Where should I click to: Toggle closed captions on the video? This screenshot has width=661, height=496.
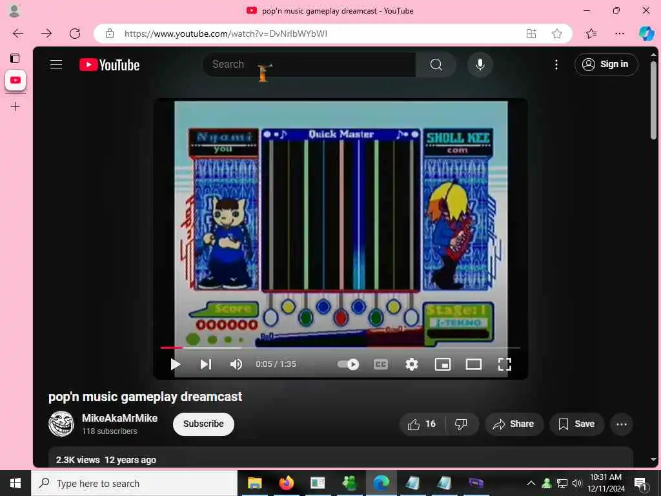click(x=381, y=364)
